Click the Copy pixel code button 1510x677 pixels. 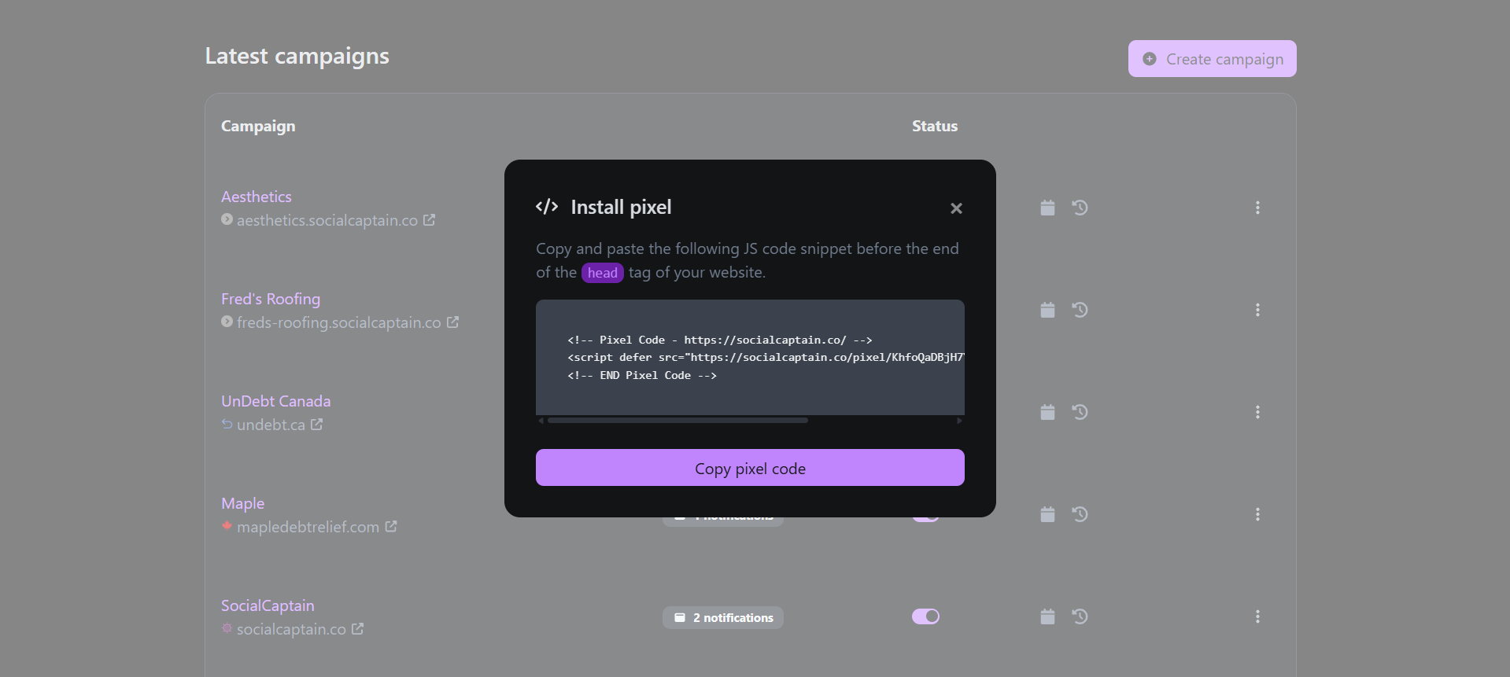click(750, 468)
